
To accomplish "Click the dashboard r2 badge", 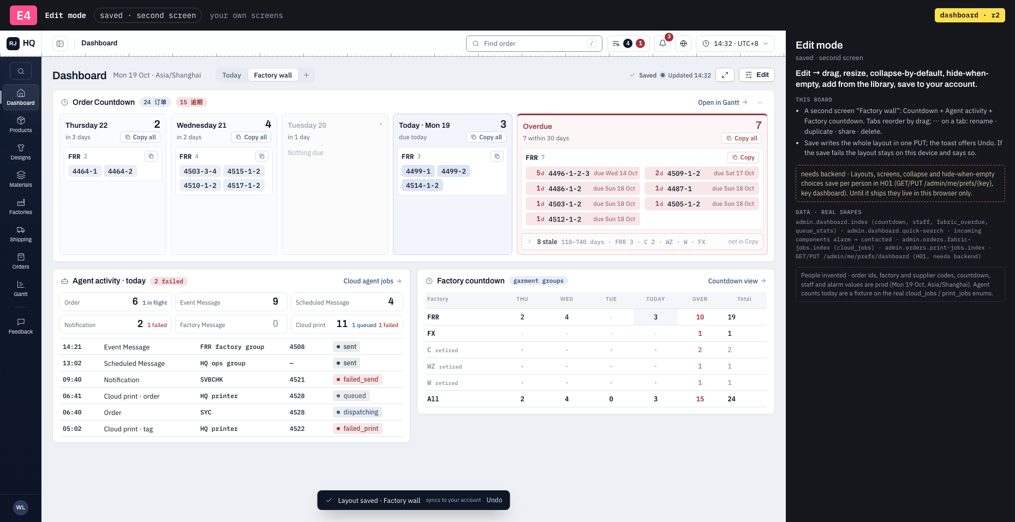I will click(970, 15).
